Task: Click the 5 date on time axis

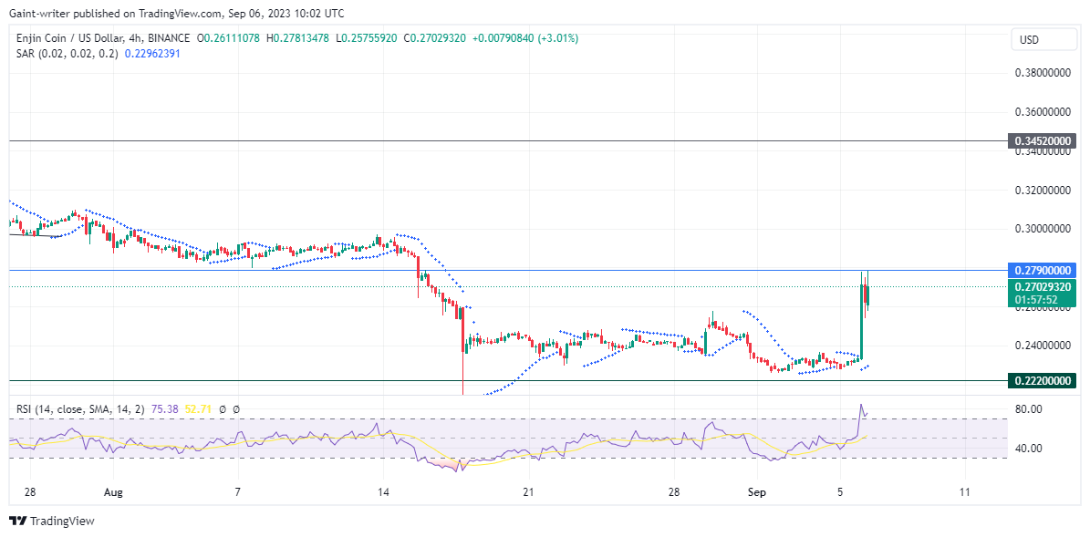Action: (840, 492)
